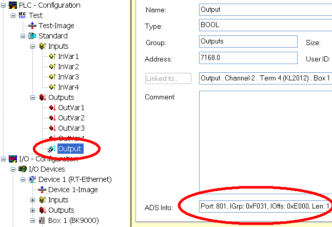Click the red Outputs group icon under Standard
Image resolution: width=332 pixels, height=227 pixels.
pos(43,97)
